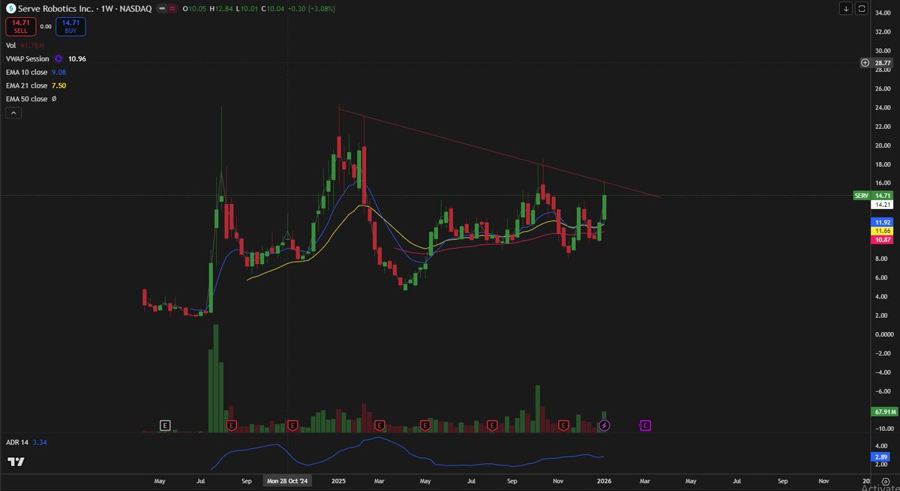900x491 pixels.
Task: Click the purple lightning marker near 2026
Action: pyautogui.click(x=604, y=426)
